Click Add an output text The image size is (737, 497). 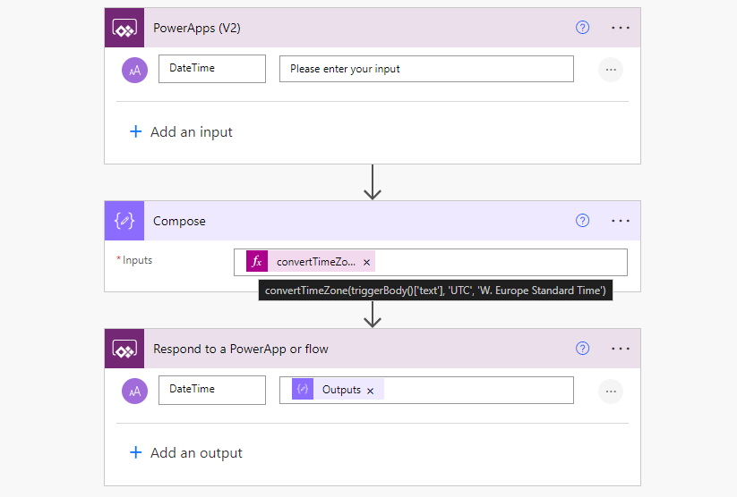pos(196,453)
